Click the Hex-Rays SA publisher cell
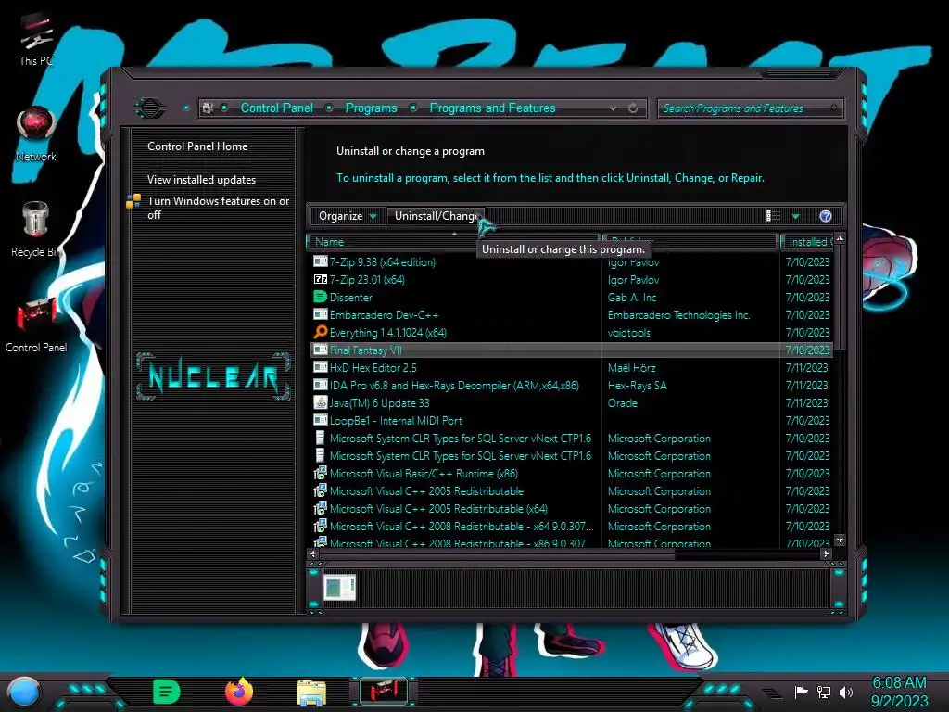The height and width of the screenshot is (712, 949). pos(638,385)
